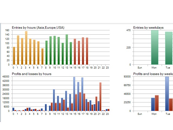Select the blue profit bar at hour 10
173x130 pixels.
[54, 100]
